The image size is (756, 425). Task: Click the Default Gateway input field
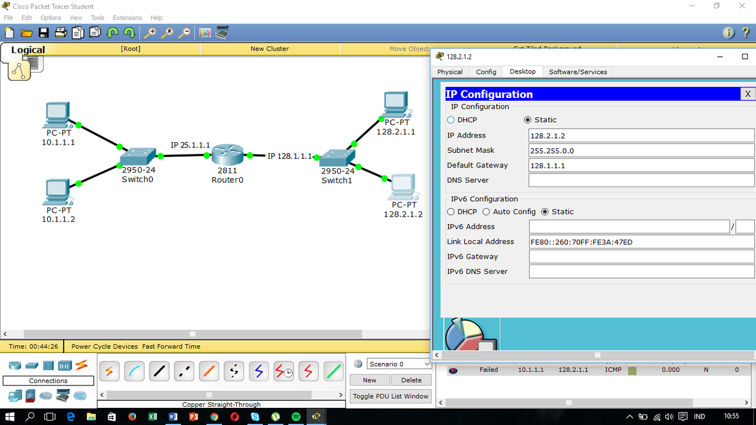point(641,166)
